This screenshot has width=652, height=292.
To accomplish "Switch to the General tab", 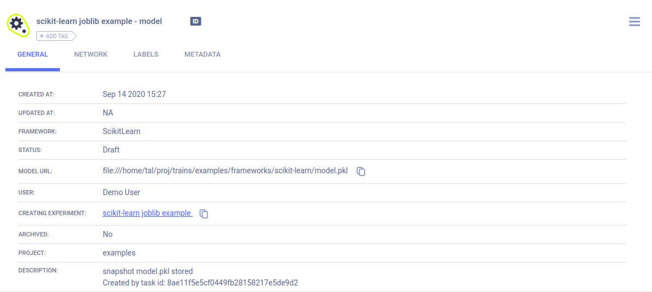I will pos(33,54).
